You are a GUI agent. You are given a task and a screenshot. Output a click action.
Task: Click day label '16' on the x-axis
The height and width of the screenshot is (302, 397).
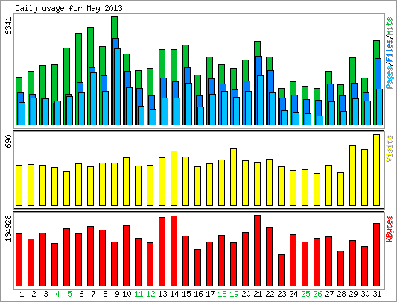coord(198,294)
